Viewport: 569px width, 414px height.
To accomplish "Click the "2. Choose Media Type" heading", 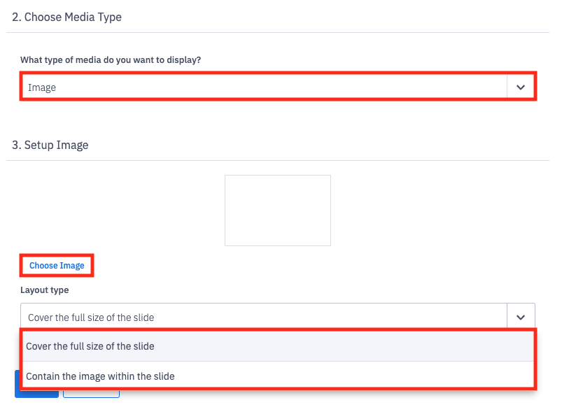I will (x=67, y=17).
